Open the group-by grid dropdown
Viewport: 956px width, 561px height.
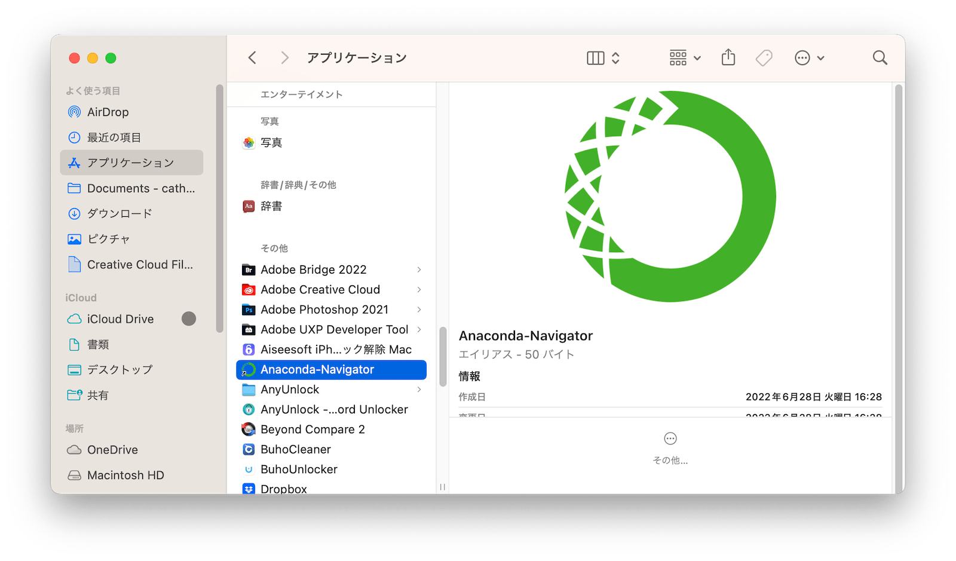685,58
